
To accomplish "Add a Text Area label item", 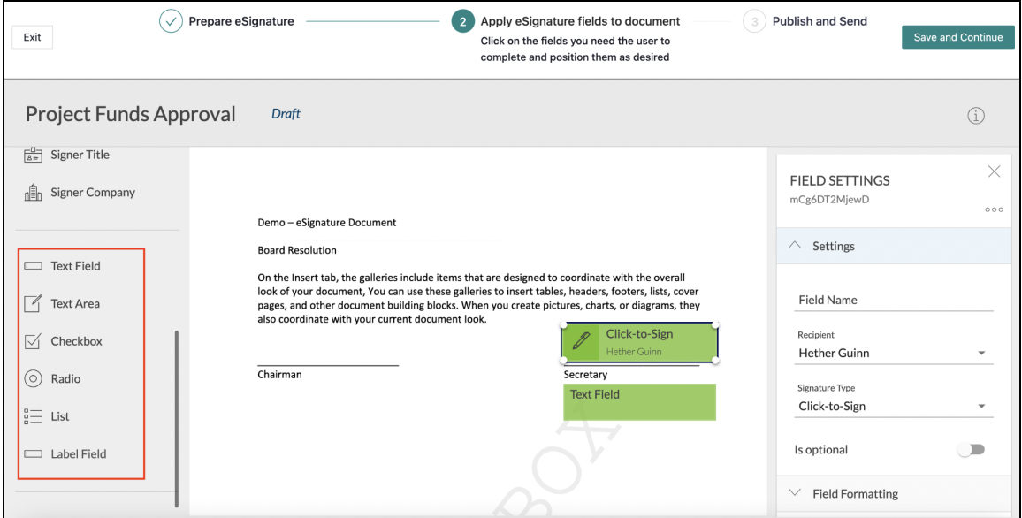I will tap(76, 303).
